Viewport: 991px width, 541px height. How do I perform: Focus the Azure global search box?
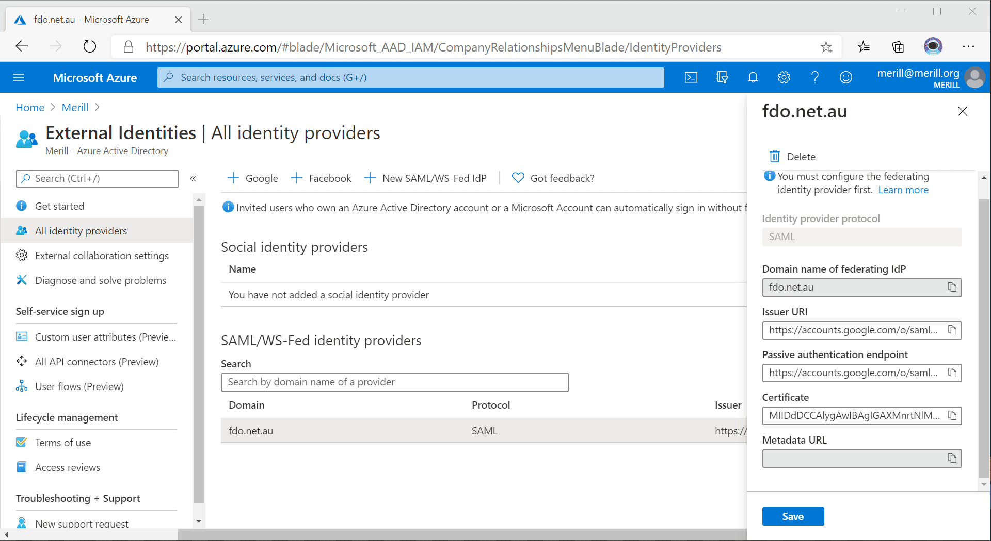coord(410,77)
